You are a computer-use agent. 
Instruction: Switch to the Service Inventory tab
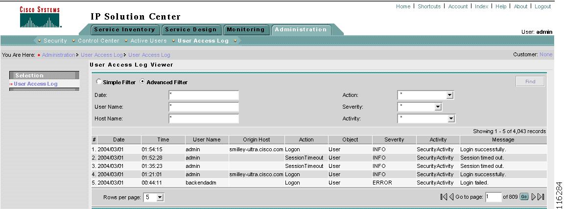click(124, 29)
